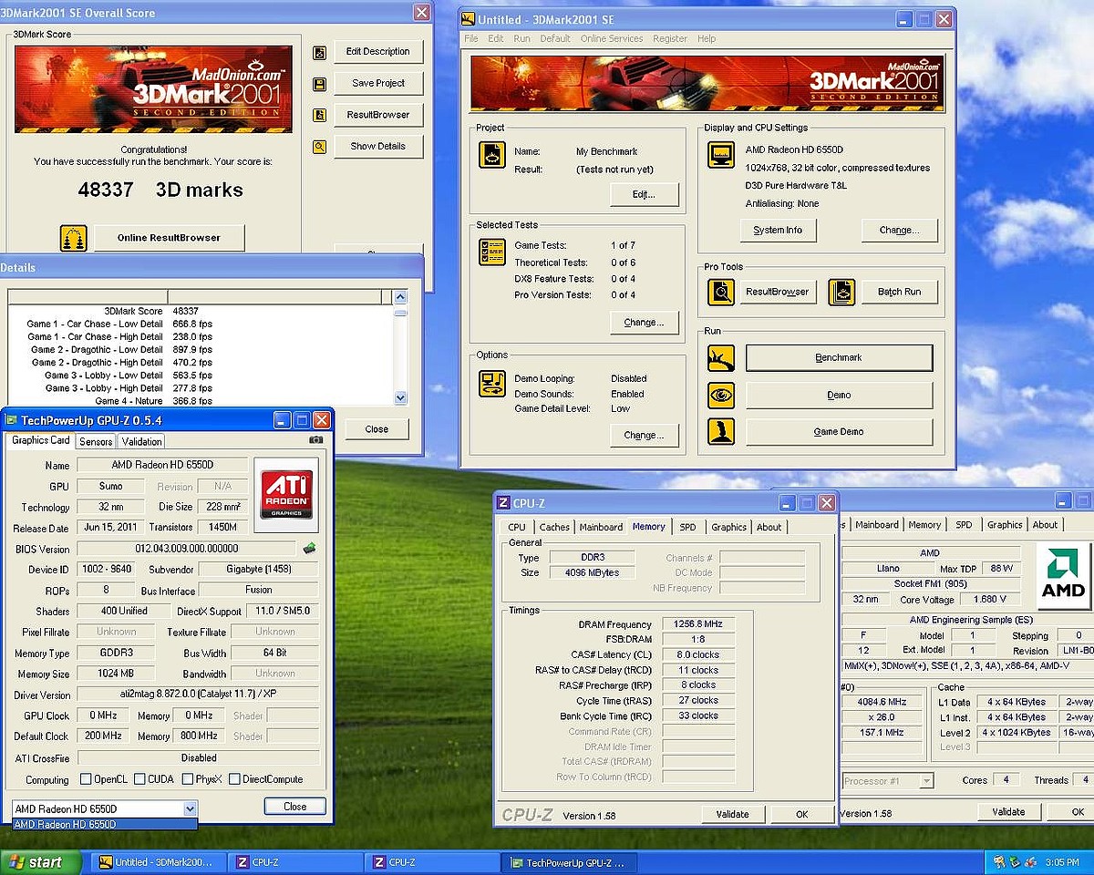
Task: Open the Caches tab in CPU-Z
Action: coord(554,528)
